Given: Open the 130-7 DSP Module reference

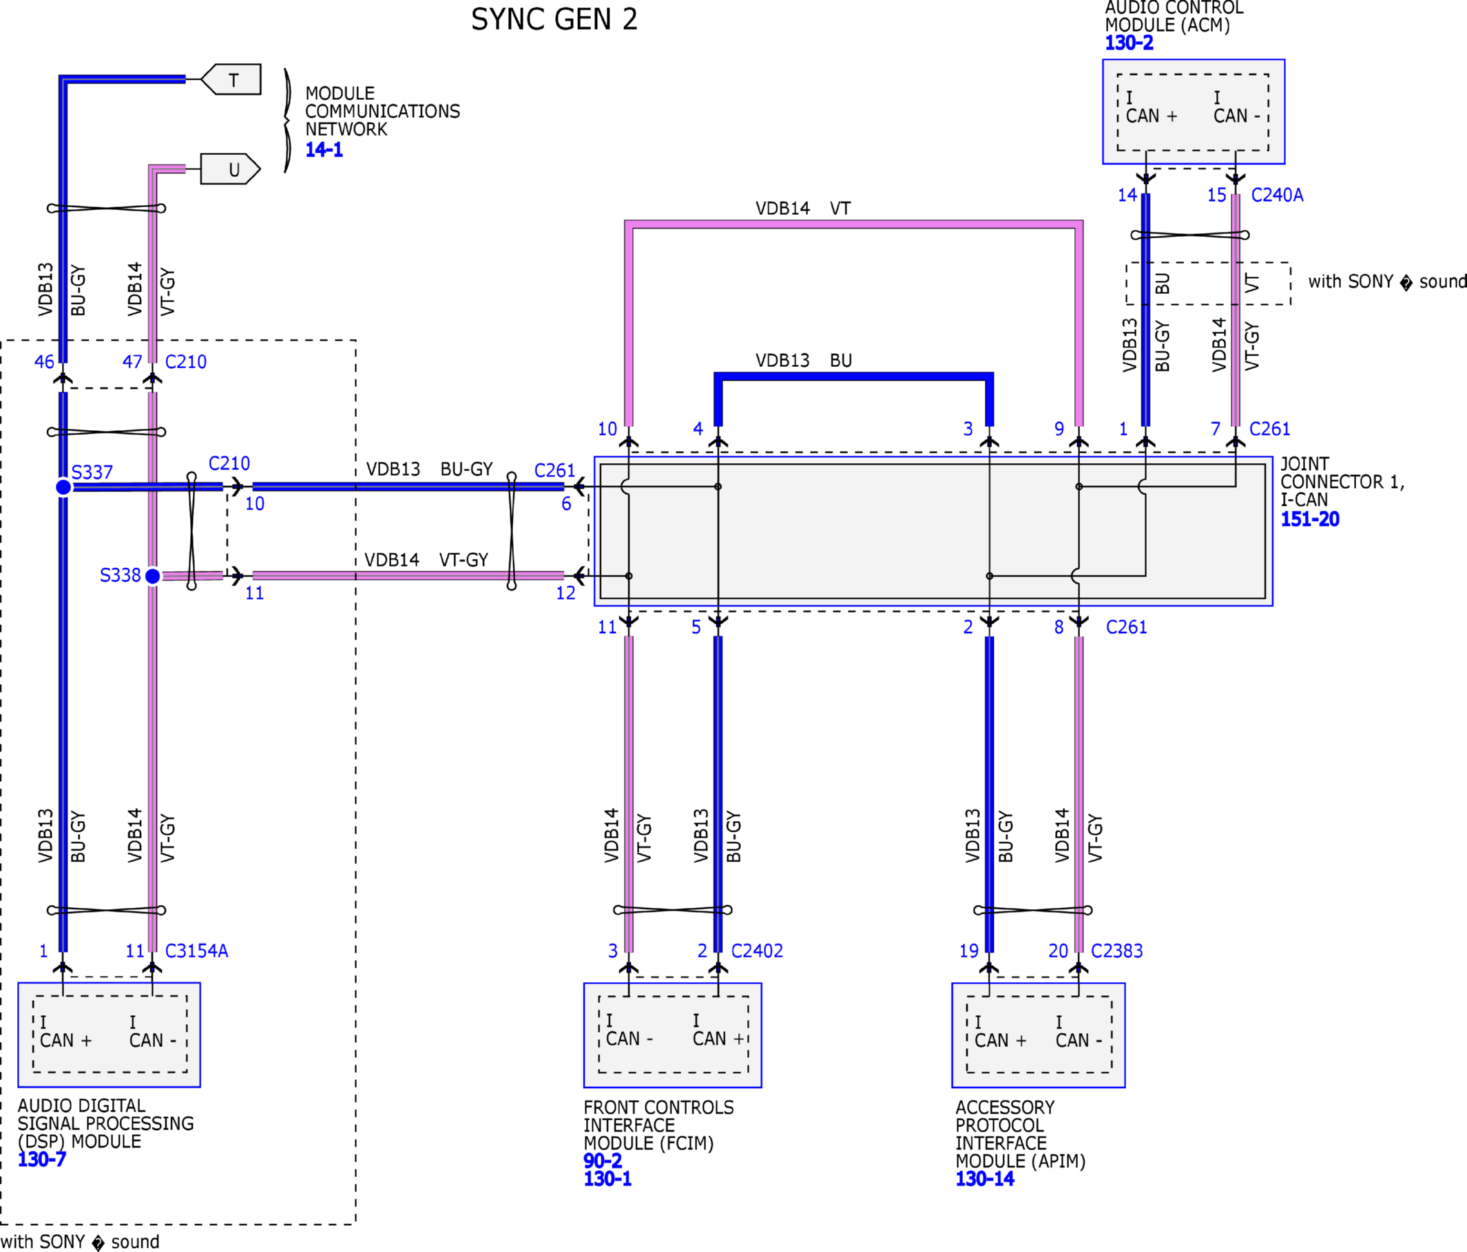Looking at the screenshot, I should (42, 1159).
